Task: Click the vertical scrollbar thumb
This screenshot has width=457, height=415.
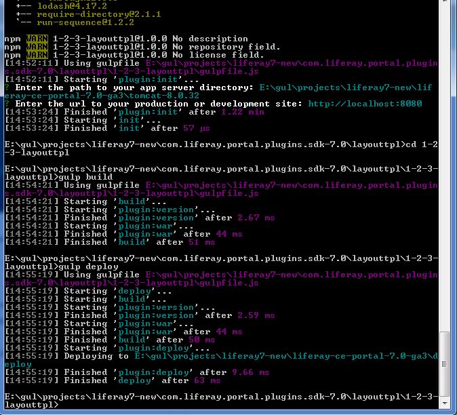Action: [x=445, y=363]
